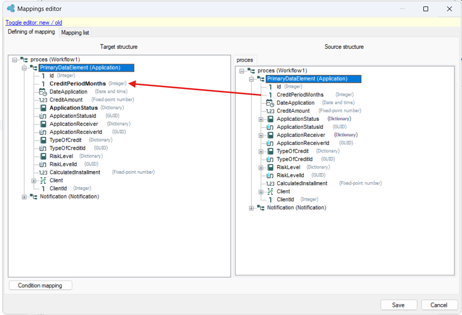Cancel the Mappings editor dialog

[439, 305]
